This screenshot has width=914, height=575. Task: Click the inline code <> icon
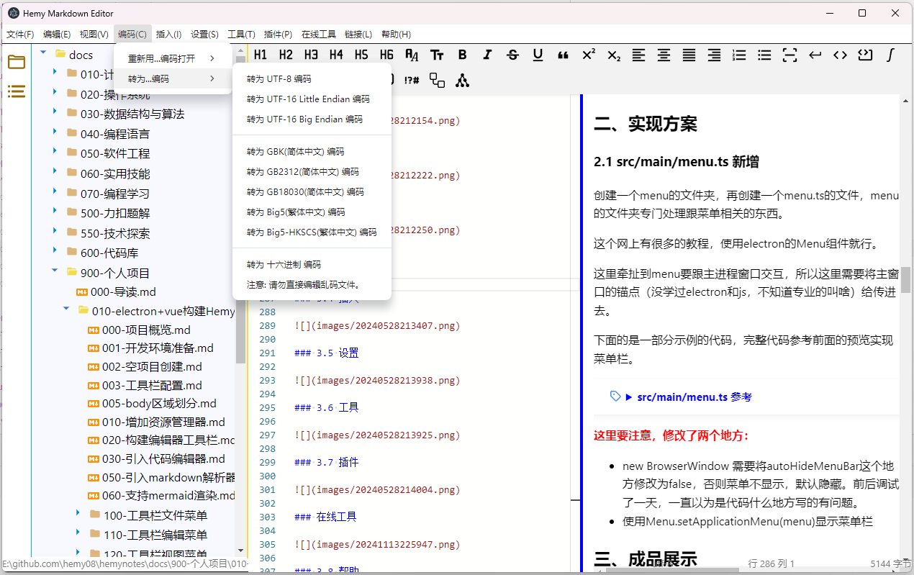pyautogui.click(x=840, y=55)
